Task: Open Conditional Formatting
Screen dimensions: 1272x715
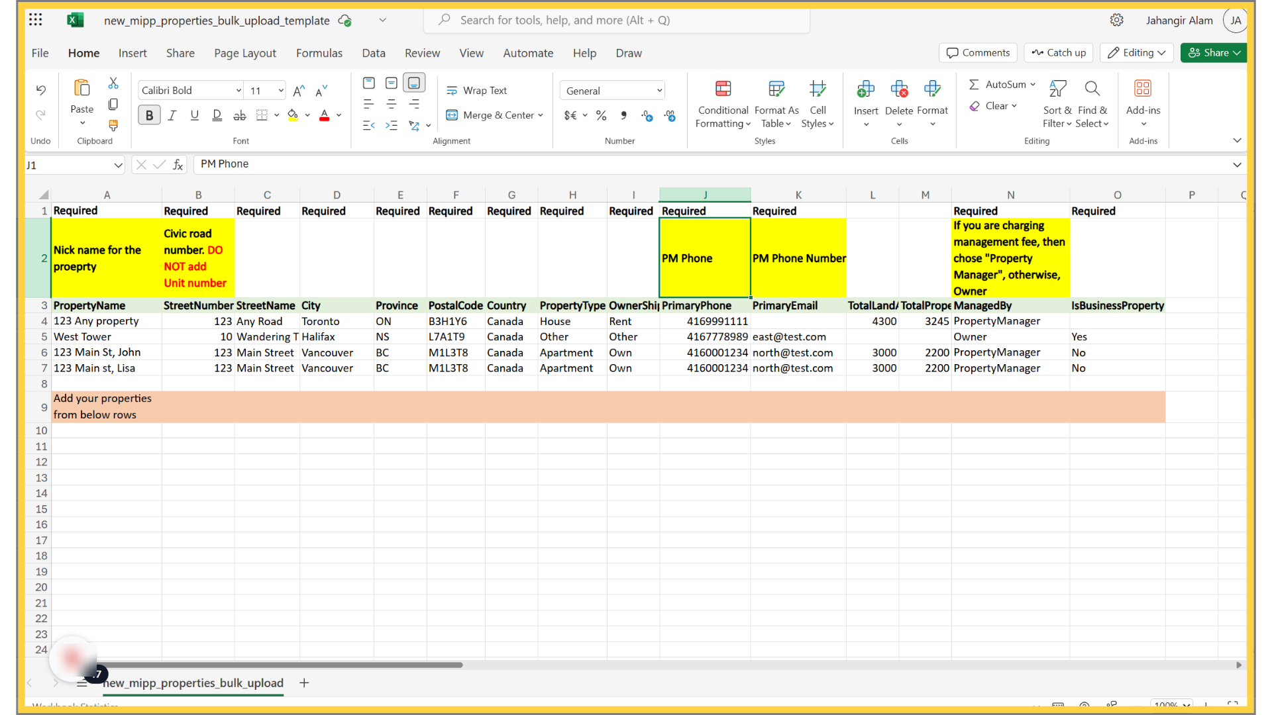Action: [723, 104]
